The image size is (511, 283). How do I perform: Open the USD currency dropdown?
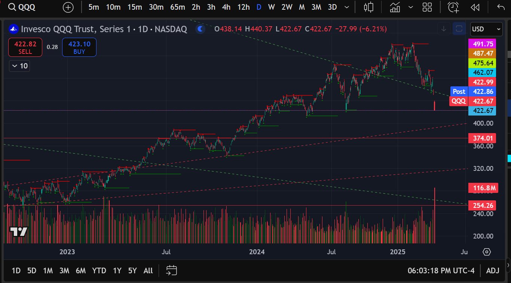486,29
